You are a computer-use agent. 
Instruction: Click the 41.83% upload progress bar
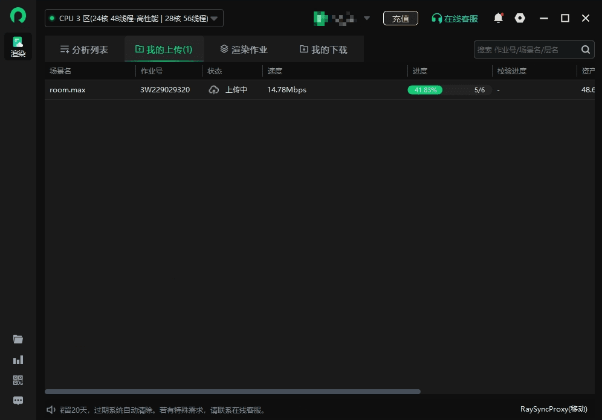tap(449, 90)
